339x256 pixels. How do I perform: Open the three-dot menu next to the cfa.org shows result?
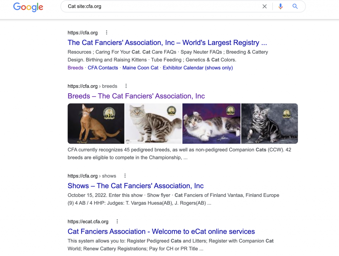pyautogui.click(x=125, y=176)
